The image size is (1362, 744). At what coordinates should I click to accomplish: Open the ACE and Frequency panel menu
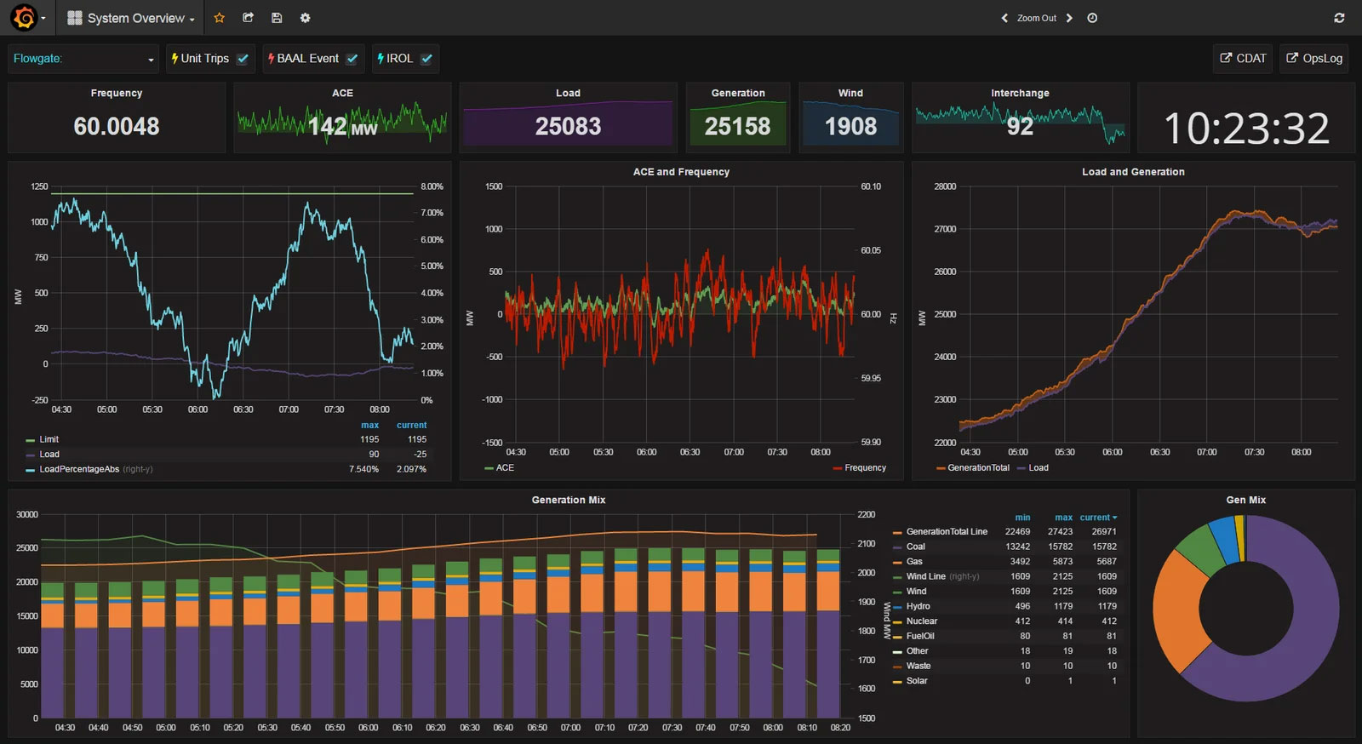[x=681, y=172]
